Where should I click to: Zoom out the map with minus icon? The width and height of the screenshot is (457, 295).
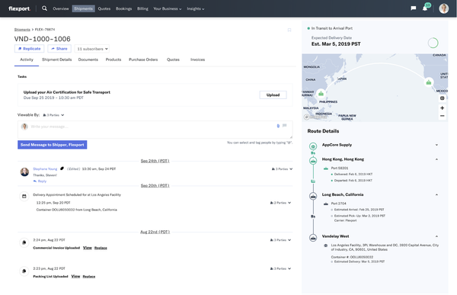click(442, 116)
